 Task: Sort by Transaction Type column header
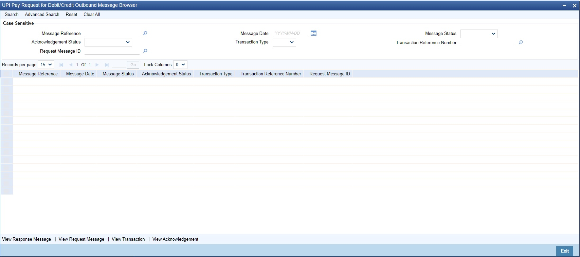[216, 74]
